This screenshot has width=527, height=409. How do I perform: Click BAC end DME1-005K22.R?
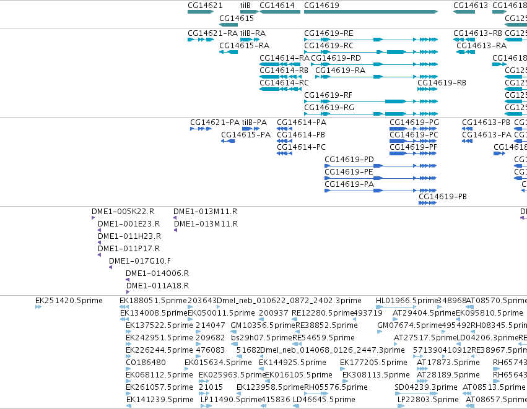(x=93, y=218)
